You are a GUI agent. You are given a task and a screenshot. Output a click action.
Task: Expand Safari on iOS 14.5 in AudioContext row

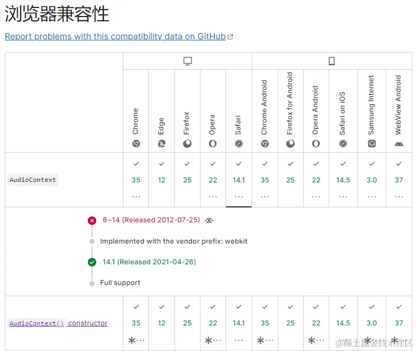(343, 180)
